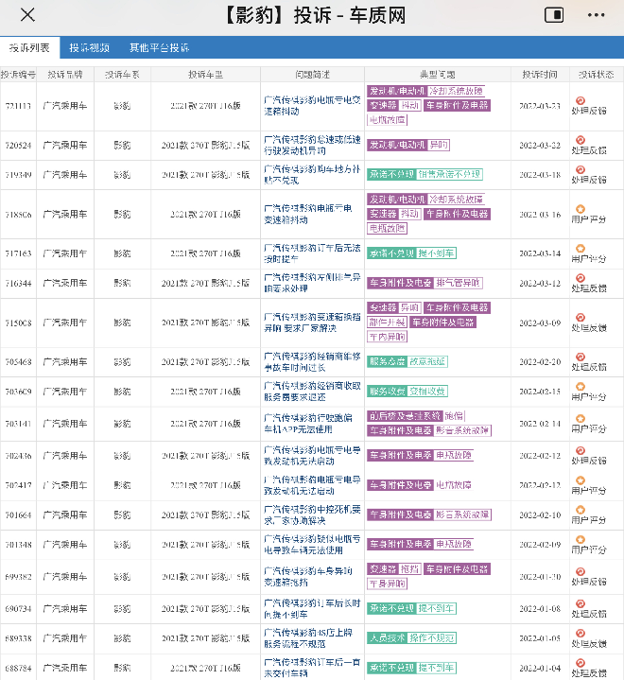
Task: Click user rating icon for complaint 718506
Action: (581, 209)
